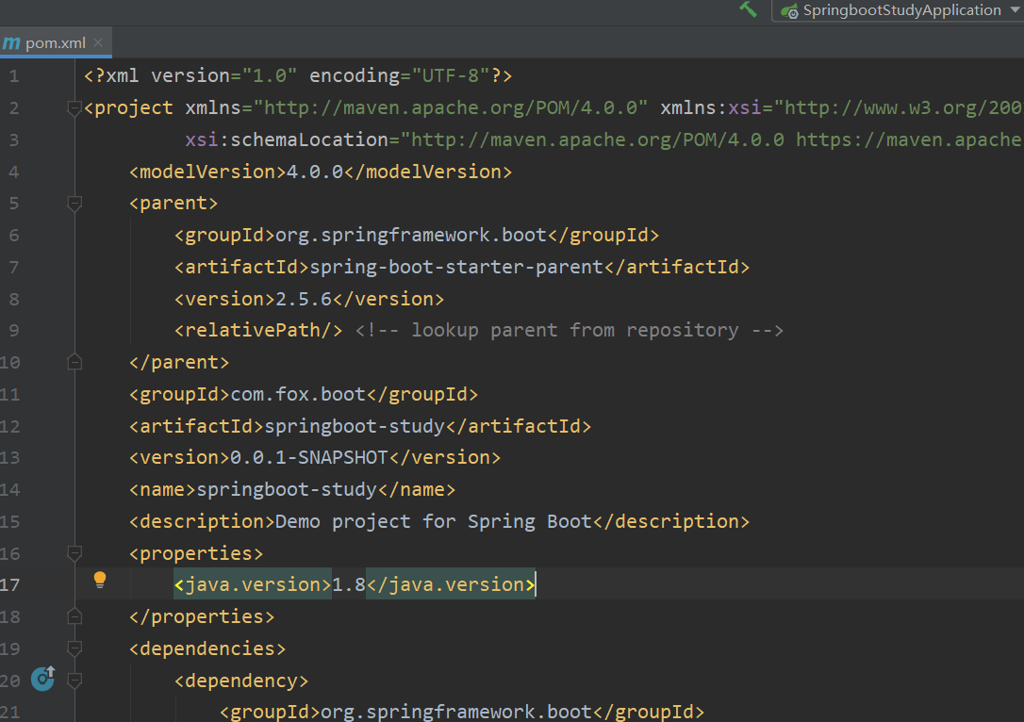Screen dimensions: 1024x722
Task: Collapse the properties element fold on line 16
Action: [74, 554]
